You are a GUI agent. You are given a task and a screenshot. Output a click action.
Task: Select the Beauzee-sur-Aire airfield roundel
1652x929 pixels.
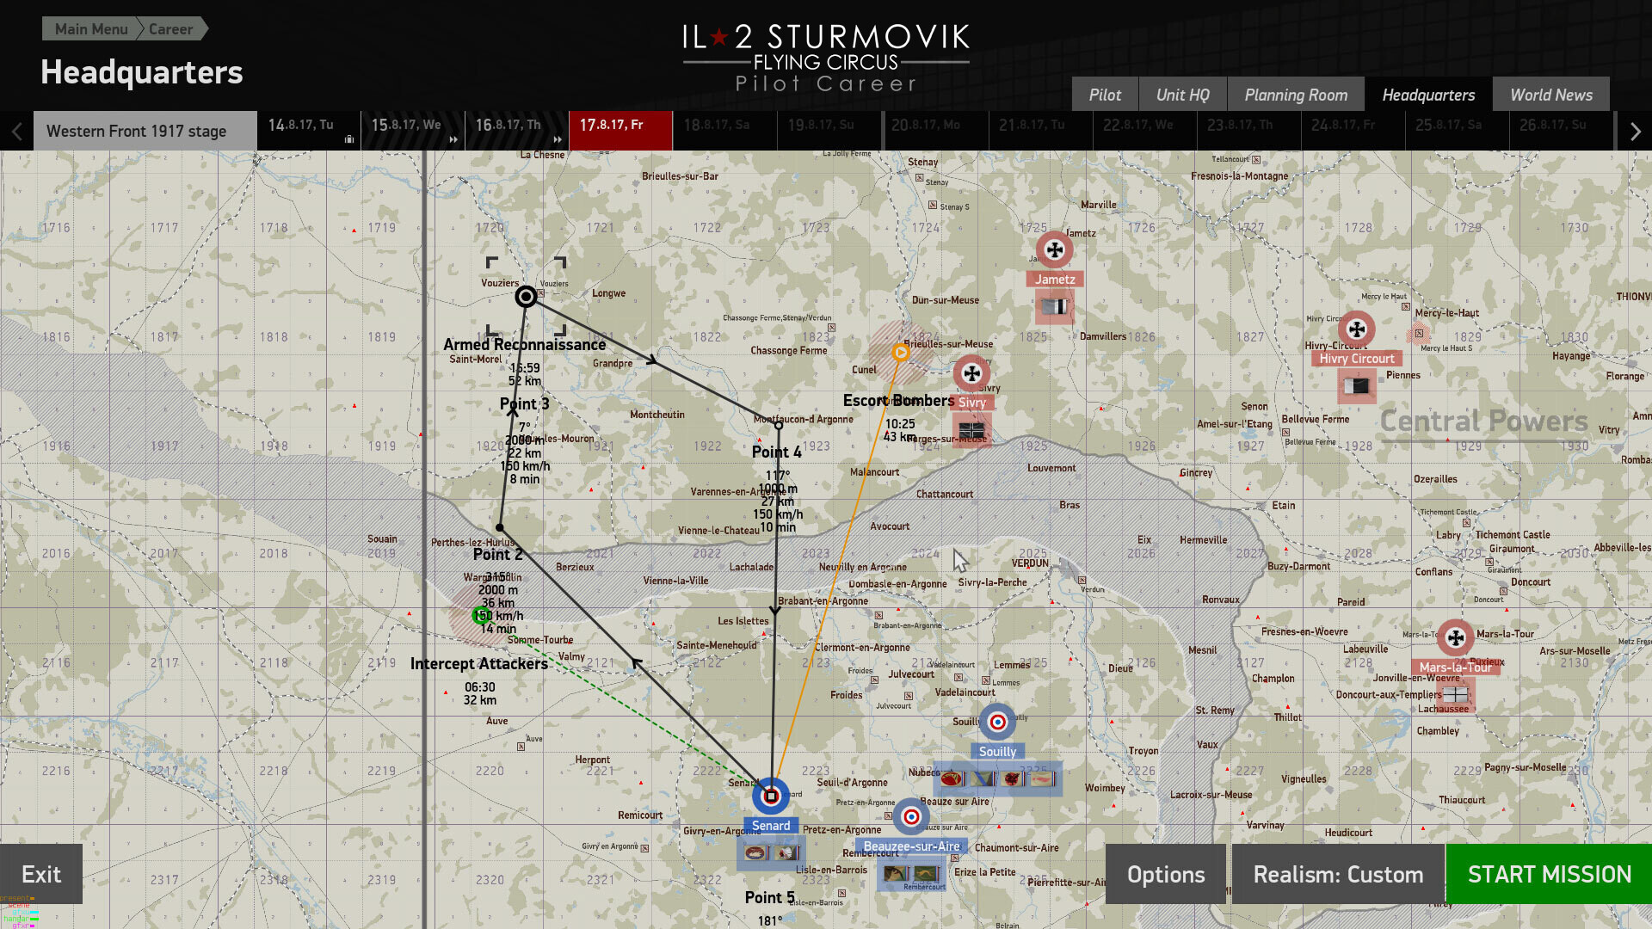(x=911, y=817)
